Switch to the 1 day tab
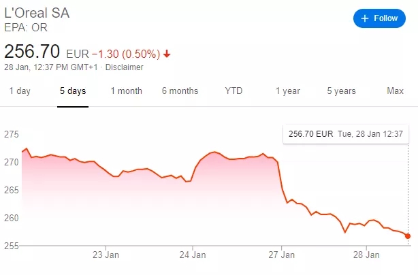This screenshot has width=418, height=275. (x=19, y=91)
